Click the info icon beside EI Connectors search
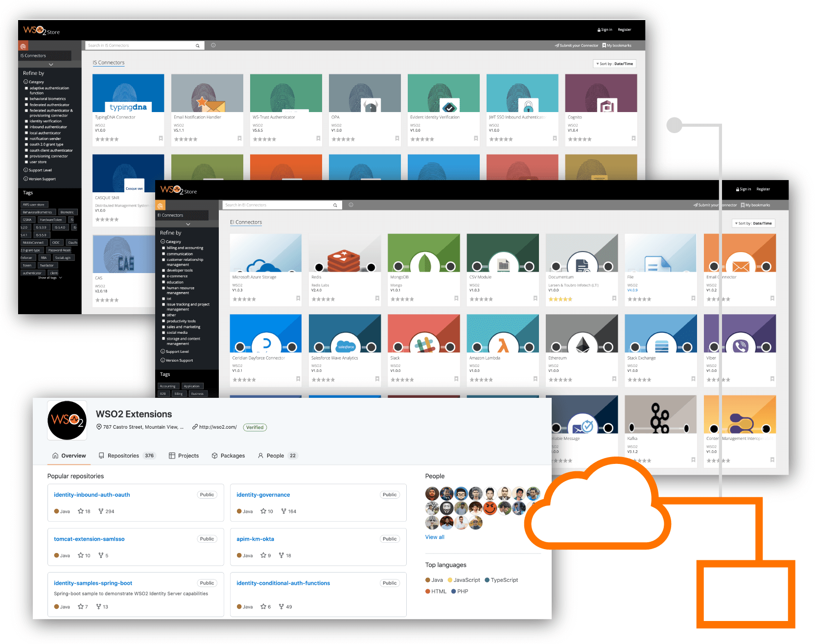816x644 pixels. point(351,205)
